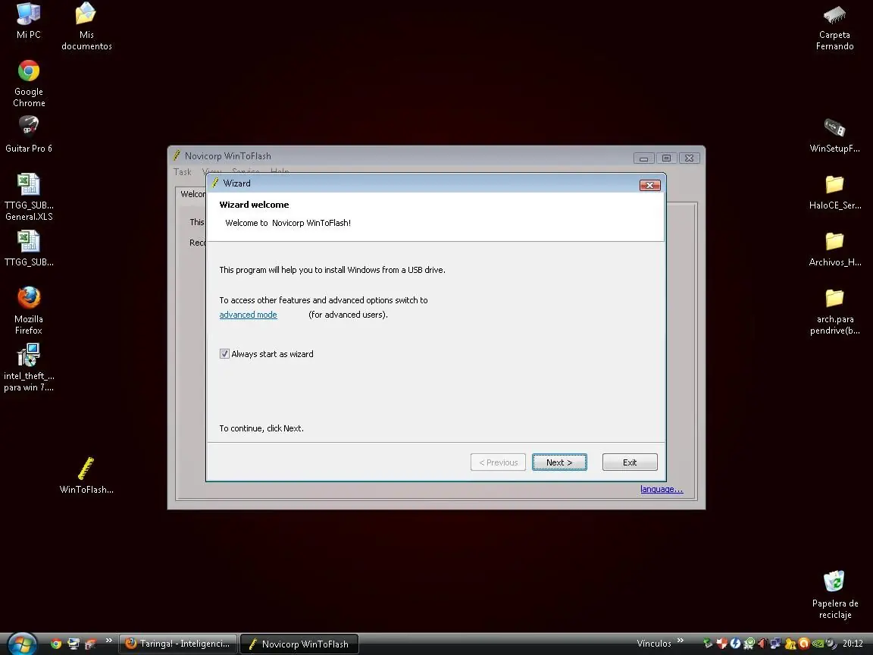873x655 pixels.
Task: Select the second TTGG_SUB... Excel file icon
Action: [x=29, y=249]
